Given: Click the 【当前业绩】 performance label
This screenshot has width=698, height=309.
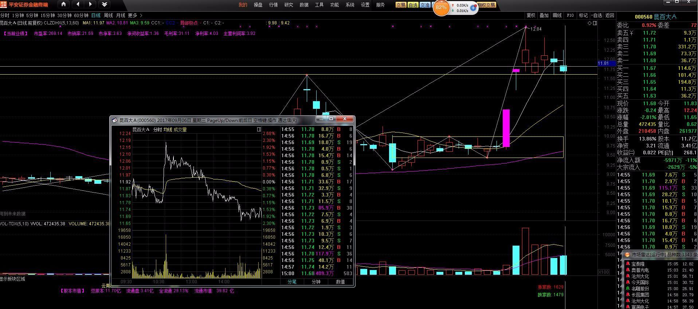Looking at the screenshot, I should 16,33.
